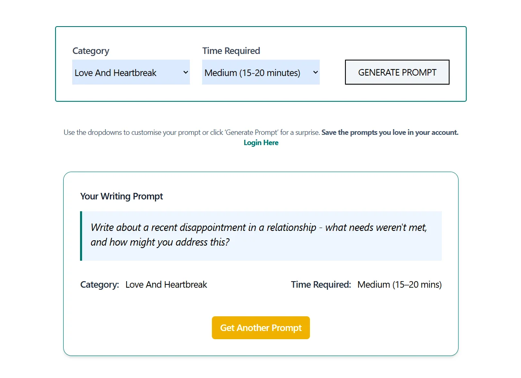Click the 'and how might you address this?' line
The height and width of the screenshot is (378, 521).
click(160, 242)
